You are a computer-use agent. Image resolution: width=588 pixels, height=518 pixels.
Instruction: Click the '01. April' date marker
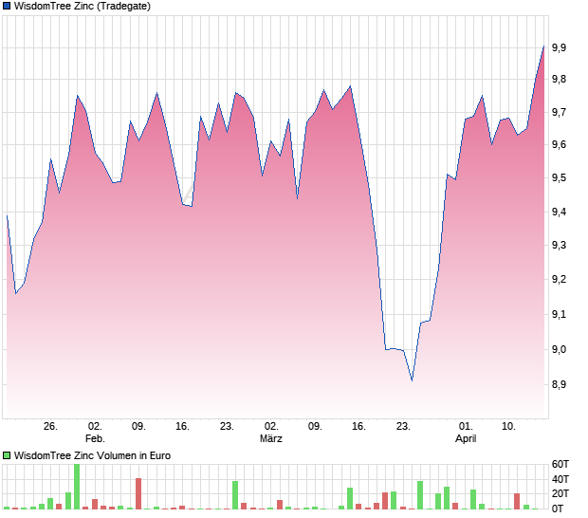pos(465,433)
